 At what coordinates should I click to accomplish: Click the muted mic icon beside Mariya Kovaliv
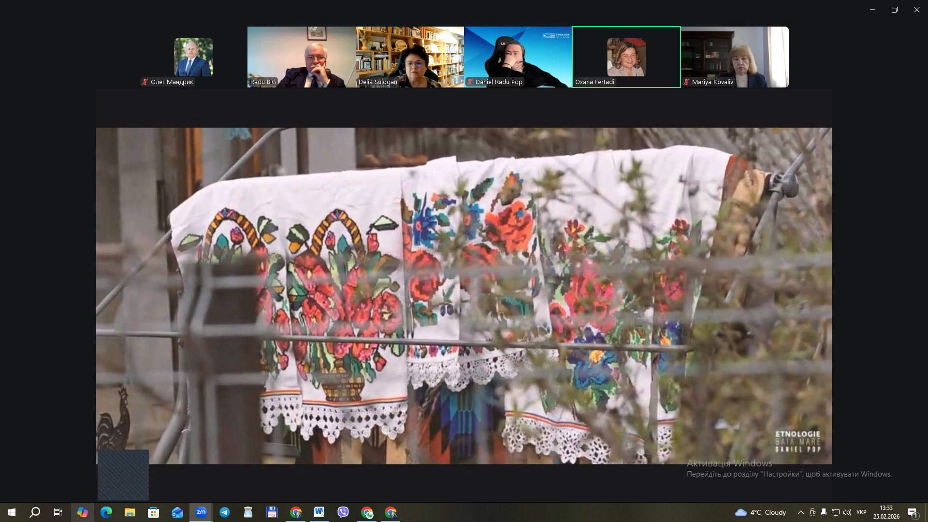686,82
